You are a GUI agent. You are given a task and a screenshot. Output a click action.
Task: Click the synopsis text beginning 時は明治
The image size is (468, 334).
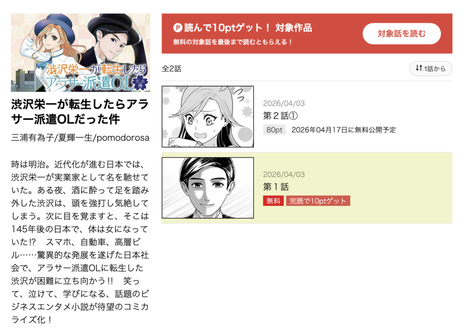click(80, 242)
